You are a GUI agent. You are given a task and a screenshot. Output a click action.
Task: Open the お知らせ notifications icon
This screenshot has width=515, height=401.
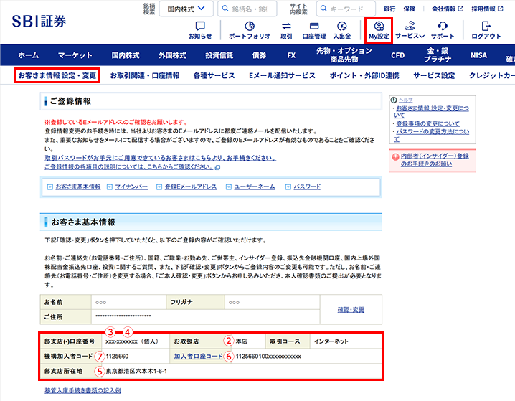pyautogui.click(x=199, y=30)
